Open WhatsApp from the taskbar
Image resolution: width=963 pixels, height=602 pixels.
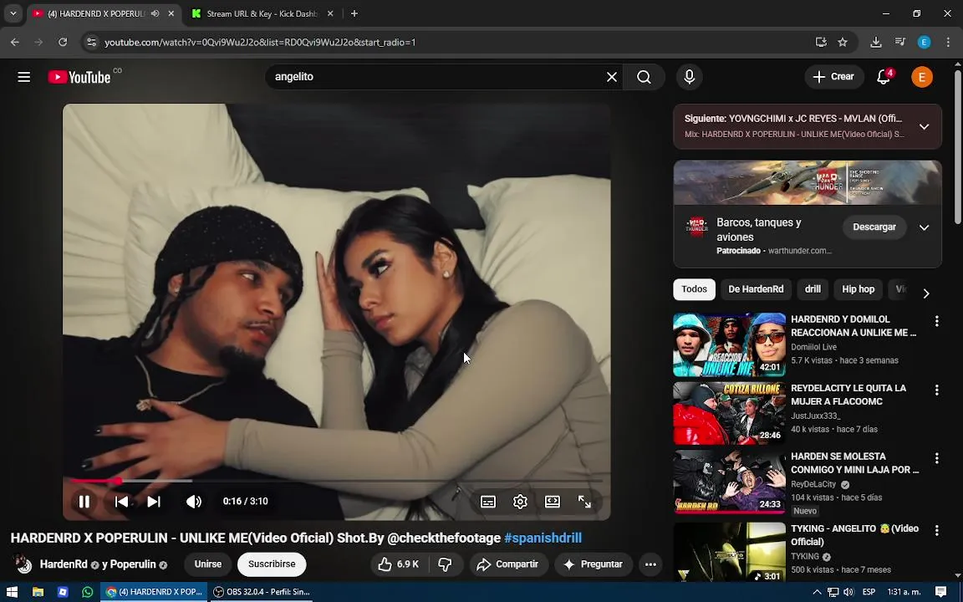[87, 592]
